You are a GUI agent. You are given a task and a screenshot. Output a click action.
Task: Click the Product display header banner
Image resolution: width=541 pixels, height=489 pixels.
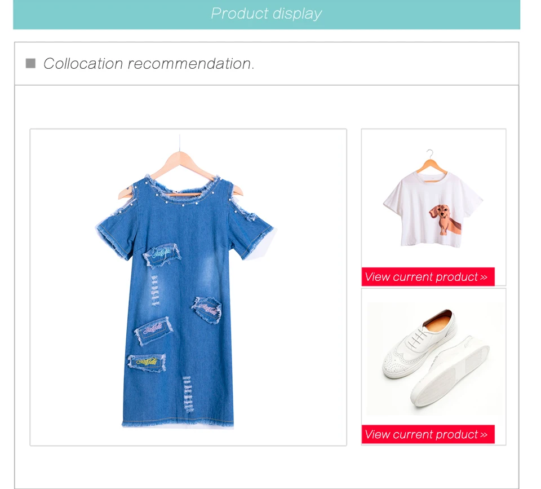[x=267, y=15]
